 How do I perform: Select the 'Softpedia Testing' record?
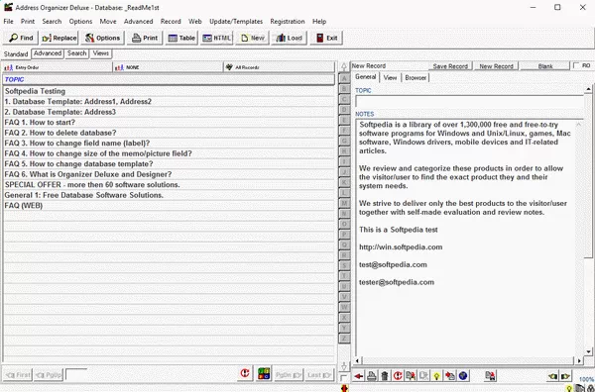coord(169,91)
